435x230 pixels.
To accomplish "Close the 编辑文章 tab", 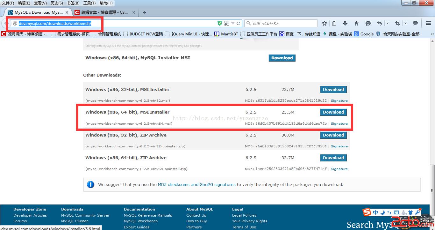I will (134, 12).
